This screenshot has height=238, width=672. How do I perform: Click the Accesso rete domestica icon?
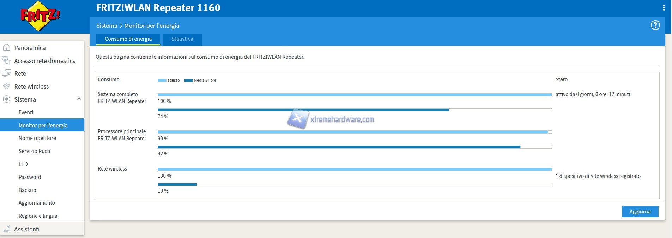click(6, 60)
